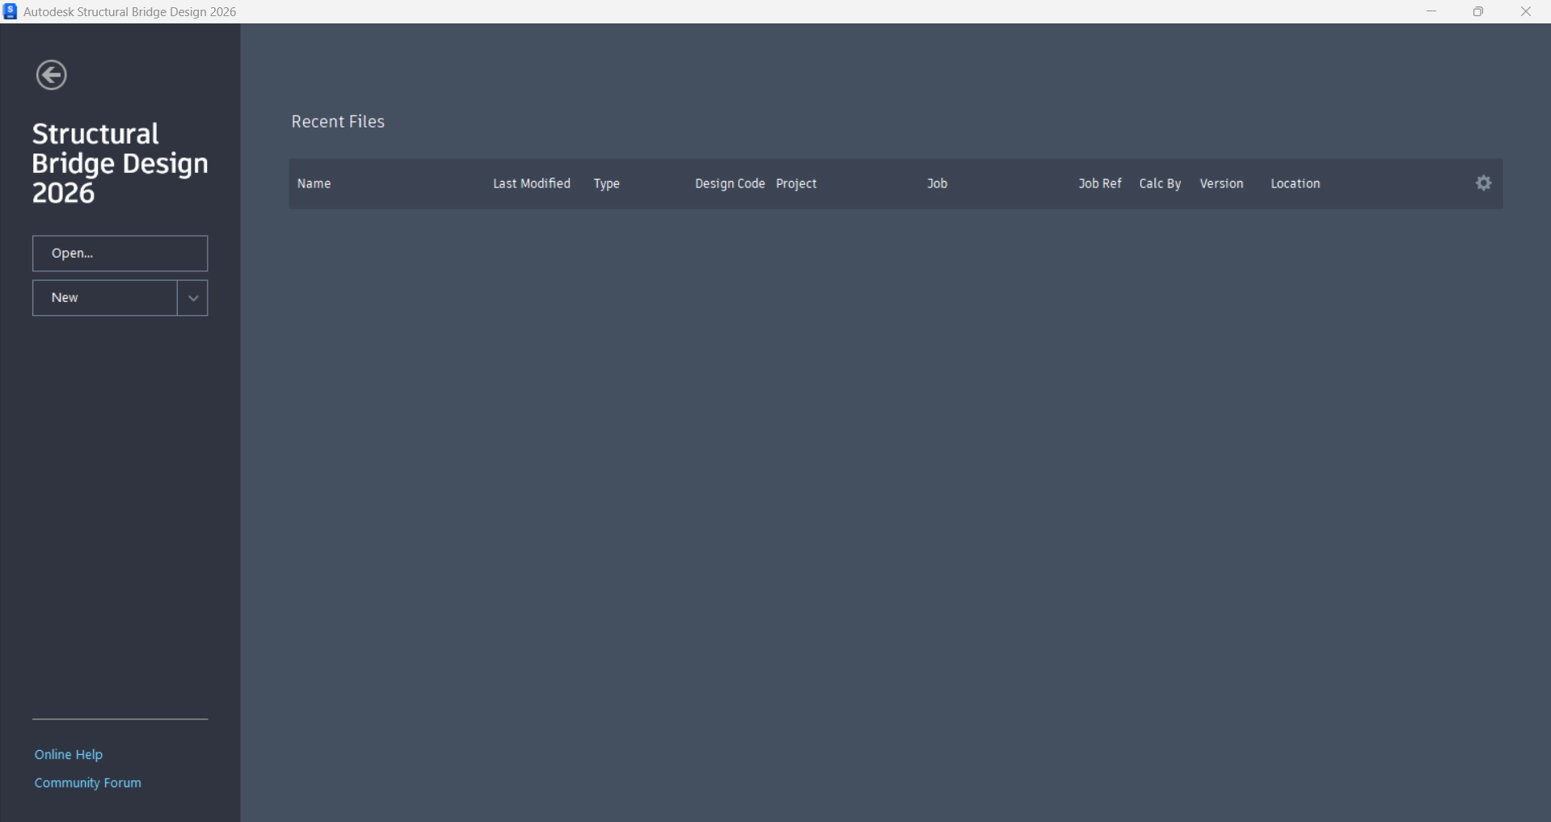Visit the Community Forum link

tap(87, 782)
